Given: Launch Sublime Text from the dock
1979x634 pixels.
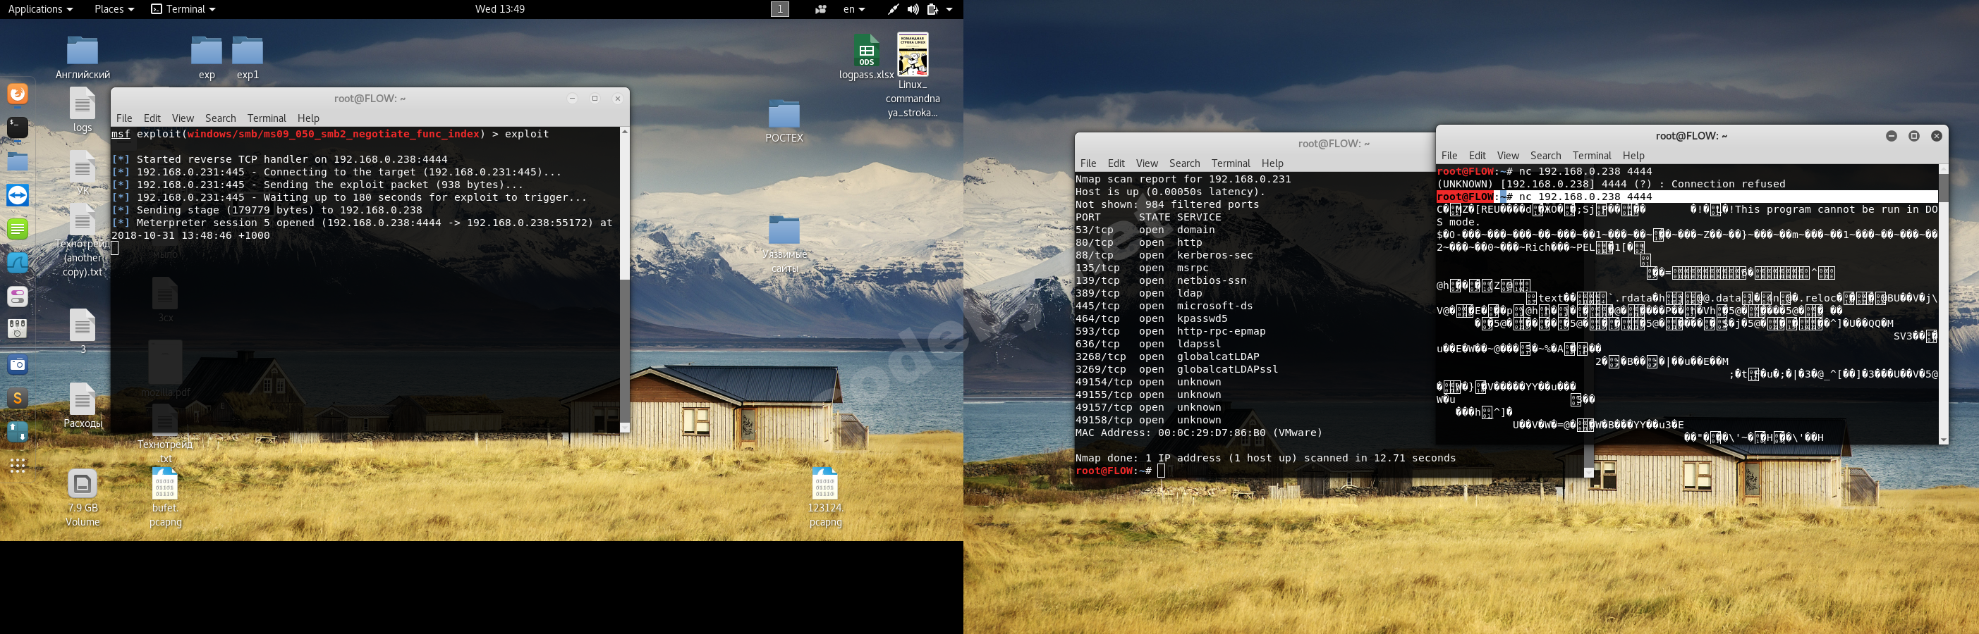Looking at the screenshot, I should [17, 397].
